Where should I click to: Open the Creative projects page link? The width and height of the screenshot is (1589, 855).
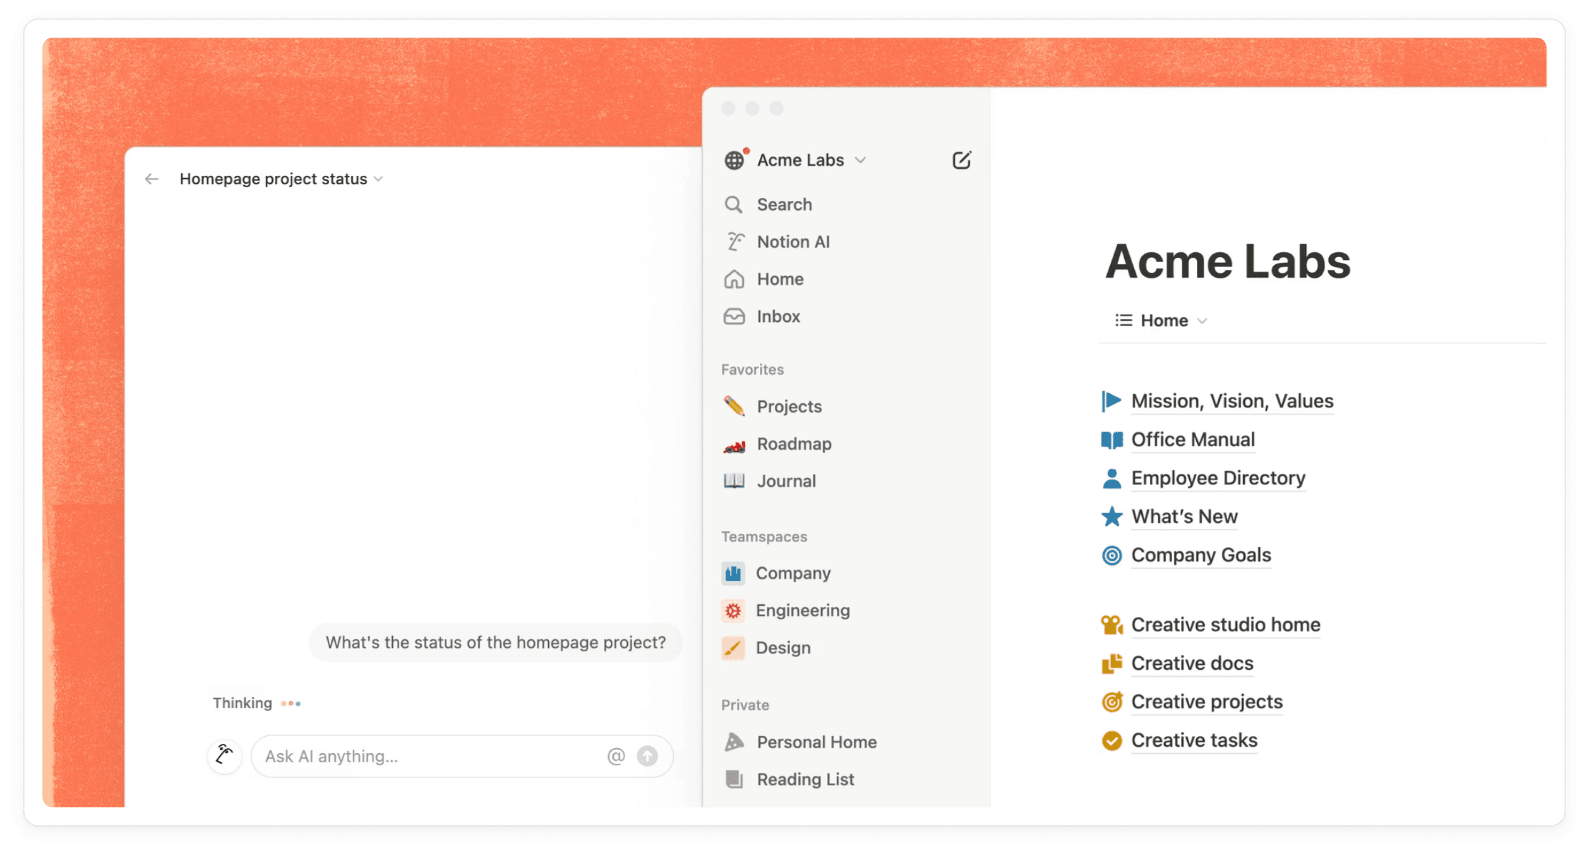(1207, 702)
